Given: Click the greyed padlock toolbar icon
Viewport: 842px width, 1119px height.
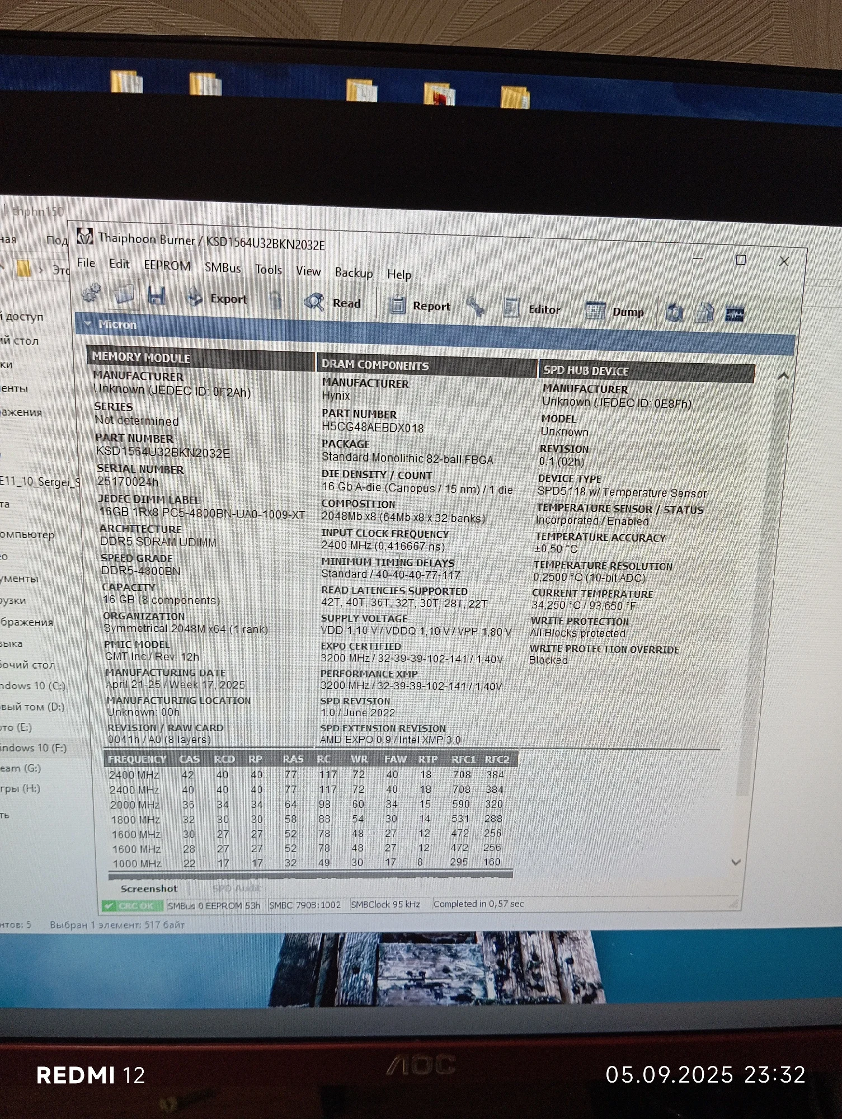Looking at the screenshot, I should coord(275,300).
